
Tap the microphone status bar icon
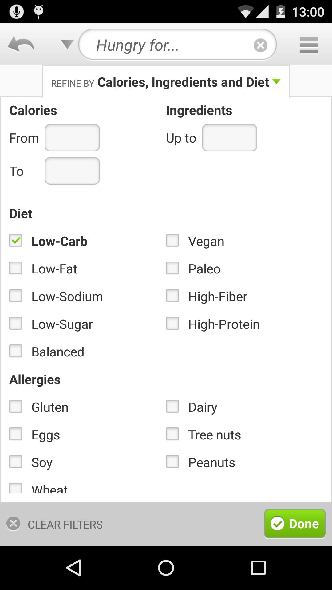16,12
